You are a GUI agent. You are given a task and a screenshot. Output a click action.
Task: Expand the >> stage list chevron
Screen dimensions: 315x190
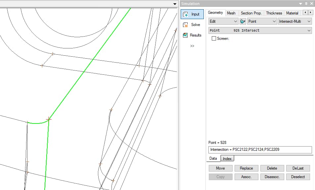coord(192,46)
